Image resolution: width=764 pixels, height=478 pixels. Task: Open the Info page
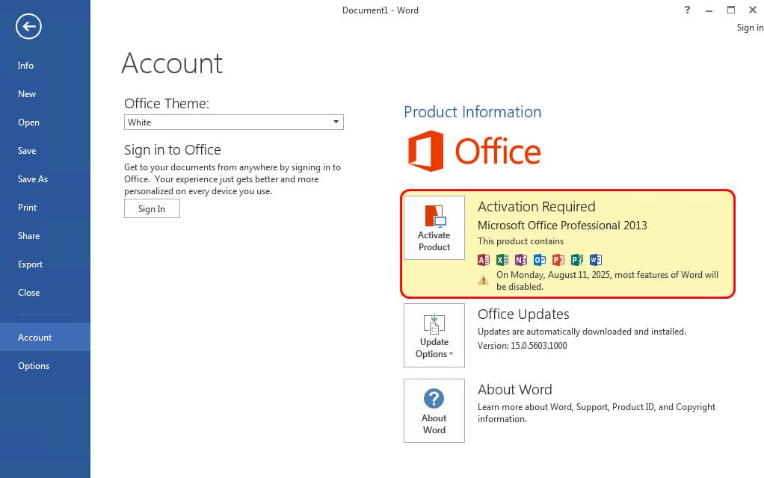point(25,65)
